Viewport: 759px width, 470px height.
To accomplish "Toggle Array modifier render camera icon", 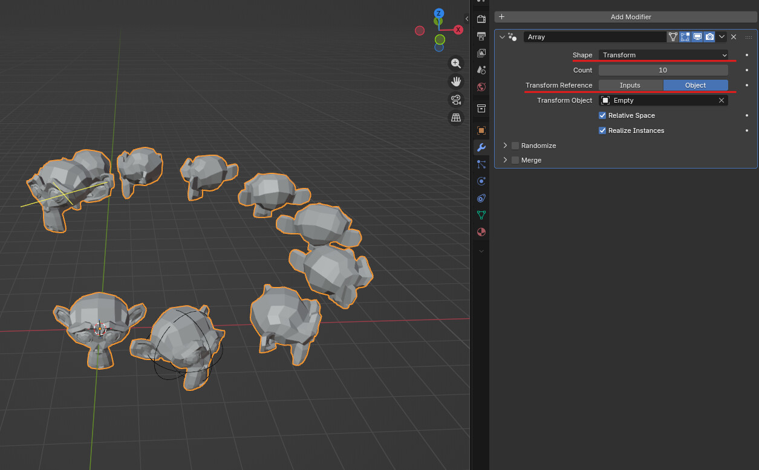I will [709, 37].
